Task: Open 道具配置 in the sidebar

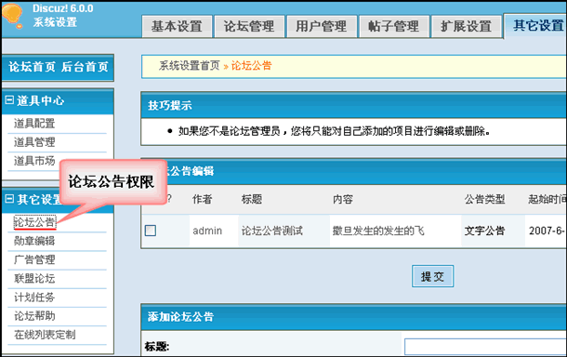Action: [34, 124]
